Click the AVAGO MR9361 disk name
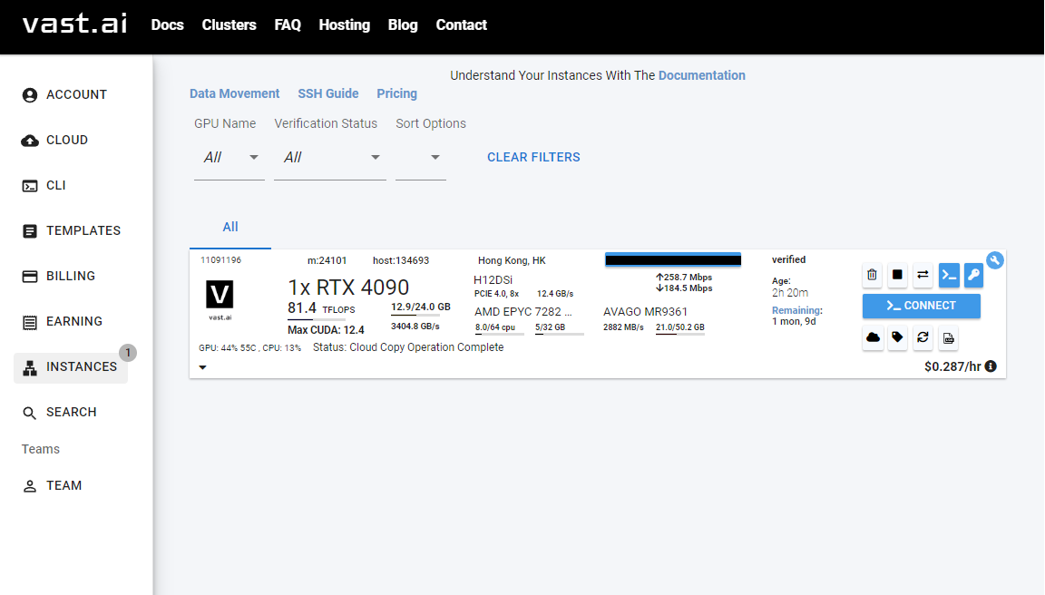1045x595 pixels. pyautogui.click(x=645, y=312)
